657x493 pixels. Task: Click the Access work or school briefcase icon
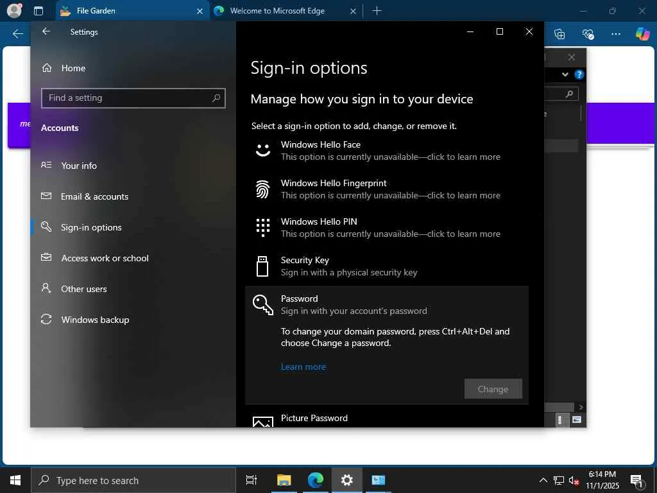[x=46, y=257]
